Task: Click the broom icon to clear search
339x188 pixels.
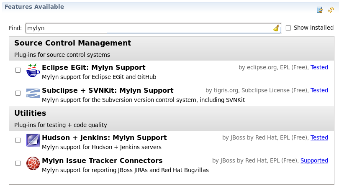Action: (276, 28)
